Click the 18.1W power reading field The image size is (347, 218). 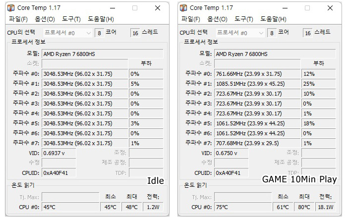pyautogui.click(x=325, y=207)
